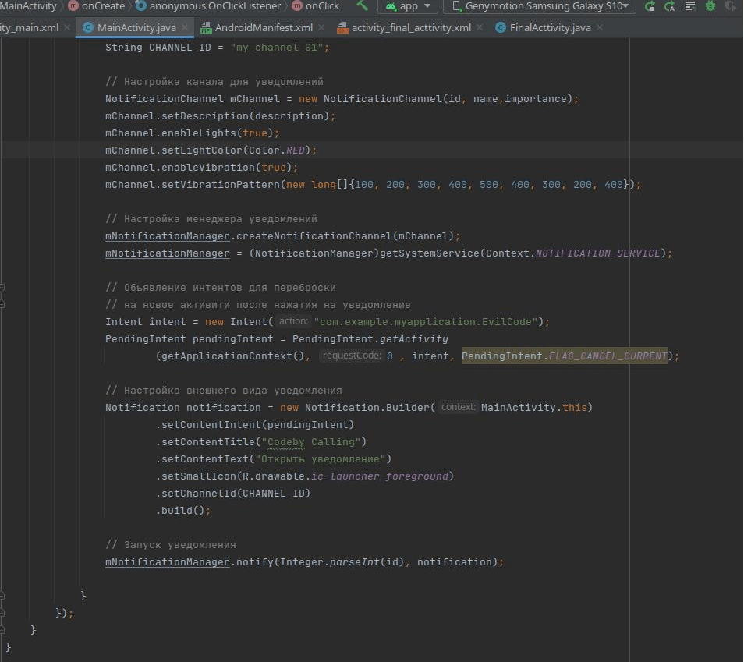This screenshot has width=744, height=662.
Task: Click the highlighted PendingIntent.FLAG_CANCEL_CURRENT code
Action: 565,356
